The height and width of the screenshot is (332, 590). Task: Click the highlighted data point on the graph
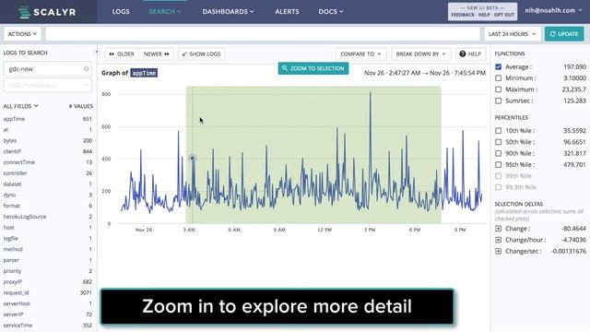(193, 158)
